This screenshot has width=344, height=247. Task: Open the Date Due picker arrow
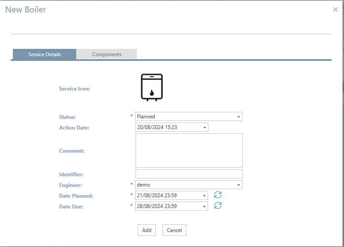click(204, 206)
